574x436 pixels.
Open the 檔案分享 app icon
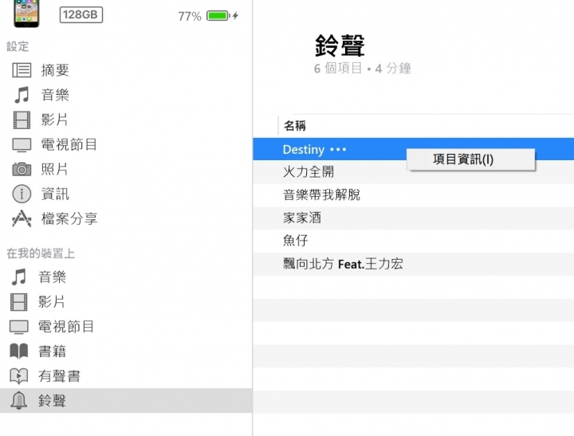tap(22, 218)
